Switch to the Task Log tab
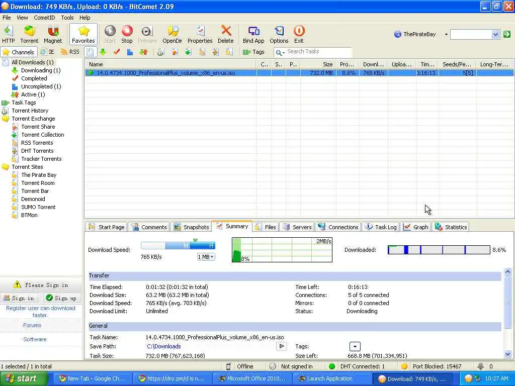This screenshot has height=386, width=515. coord(381,227)
